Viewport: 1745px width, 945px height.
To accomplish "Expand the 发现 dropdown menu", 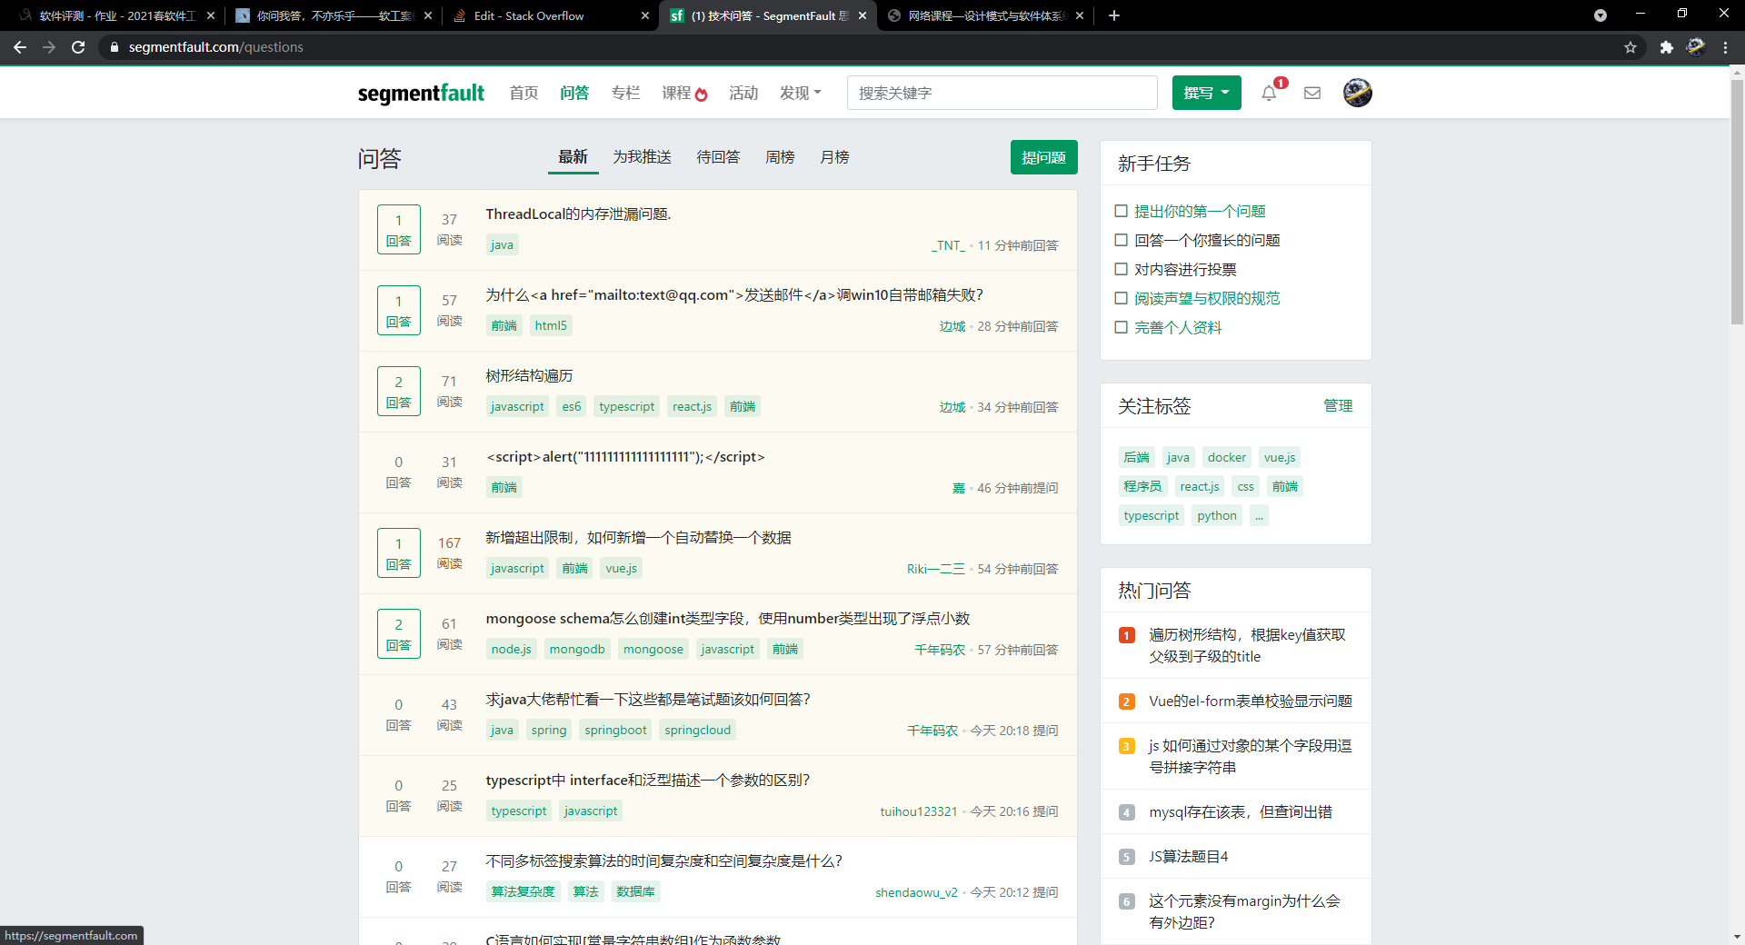I will (801, 93).
